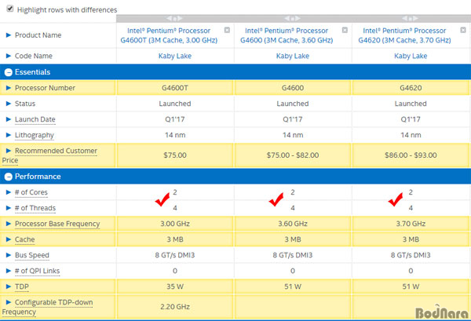Expand the Launch Date row arrow
Image resolution: width=471 pixels, height=321 pixels.
pyautogui.click(x=9, y=119)
